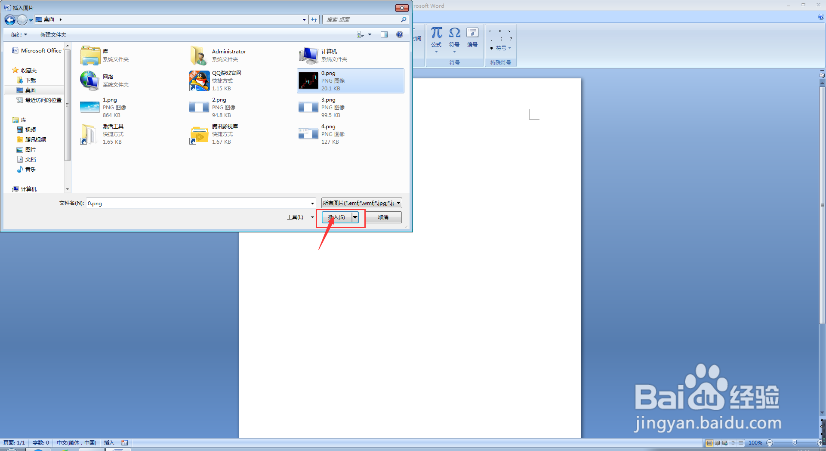Switch to Outline view
Image resolution: width=826 pixels, height=451 pixels.
pyautogui.click(x=733, y=443)
